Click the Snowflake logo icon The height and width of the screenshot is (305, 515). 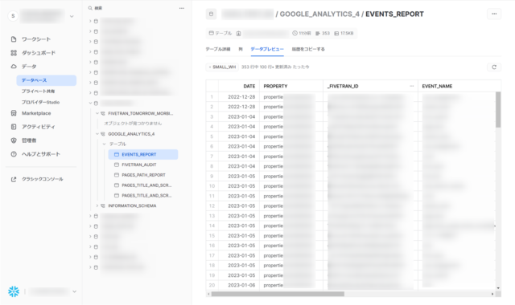pyautogui.click(x=14, y=291)
